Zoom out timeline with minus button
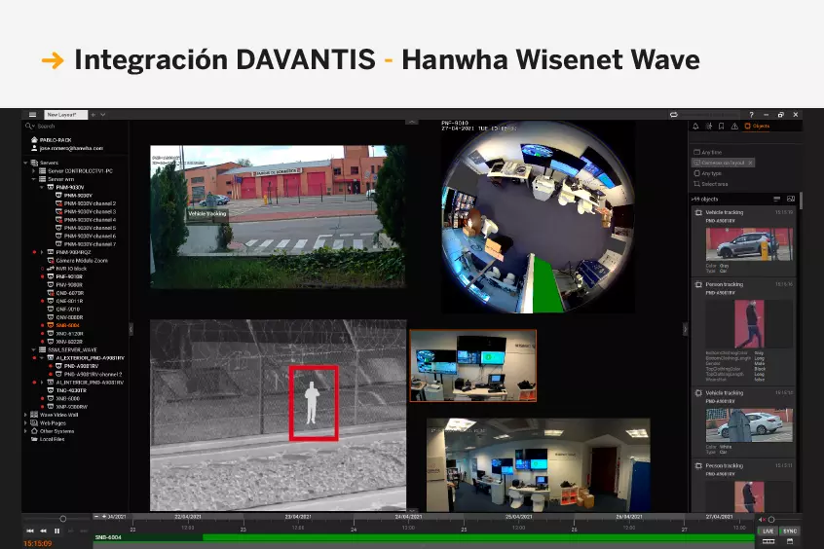This screenshot has height=549, width=824. (x=96, y=517)
